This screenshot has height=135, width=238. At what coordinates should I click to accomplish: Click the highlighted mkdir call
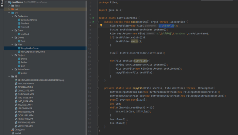(135, 41)
